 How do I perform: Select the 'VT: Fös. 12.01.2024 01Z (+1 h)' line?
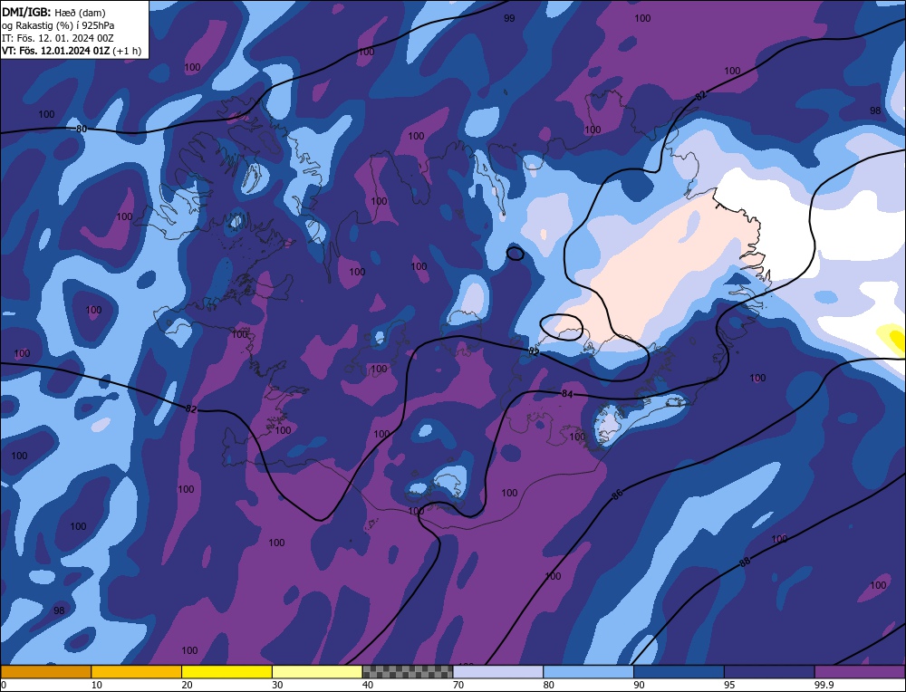coord(72,51)
